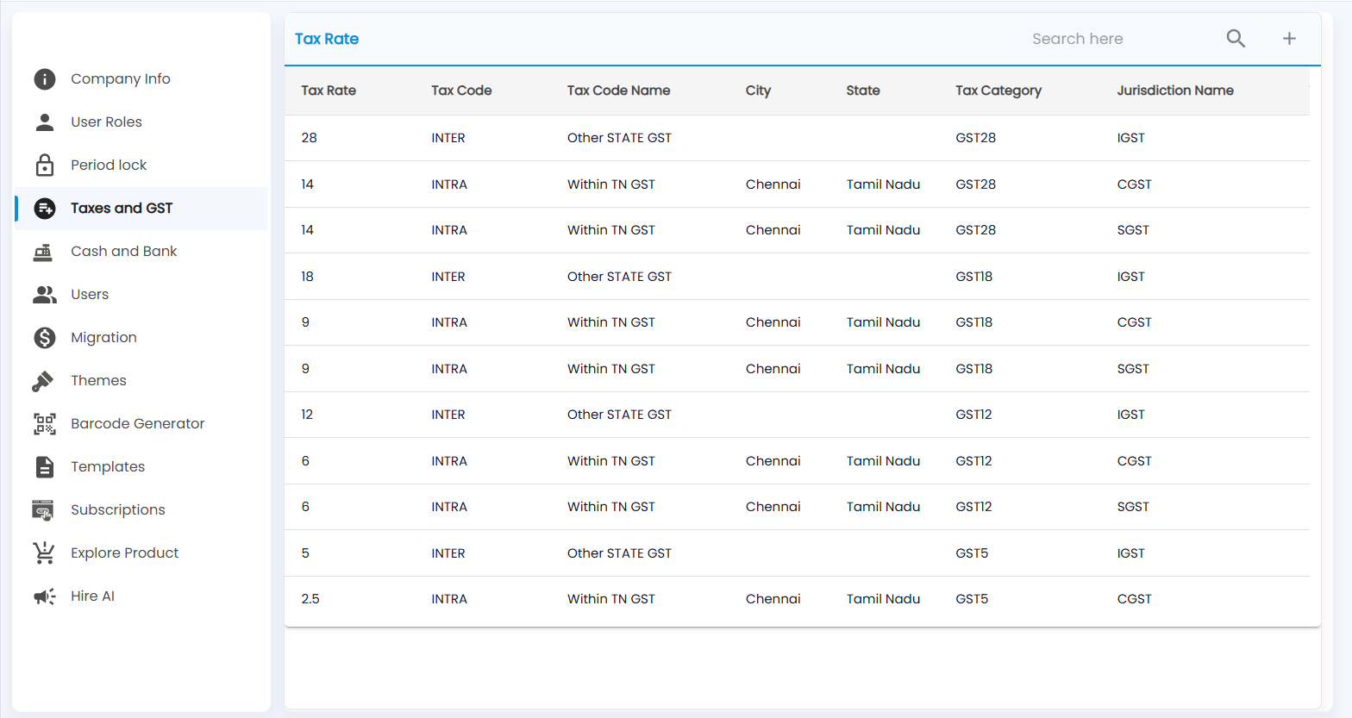Open Cash and Bank settings
1352x718 pixels.
click(141, 252)
